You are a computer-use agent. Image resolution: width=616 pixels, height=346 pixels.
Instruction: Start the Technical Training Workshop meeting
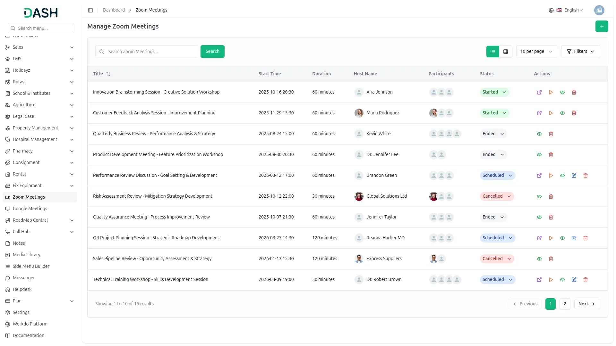click(x=551, y=280)
